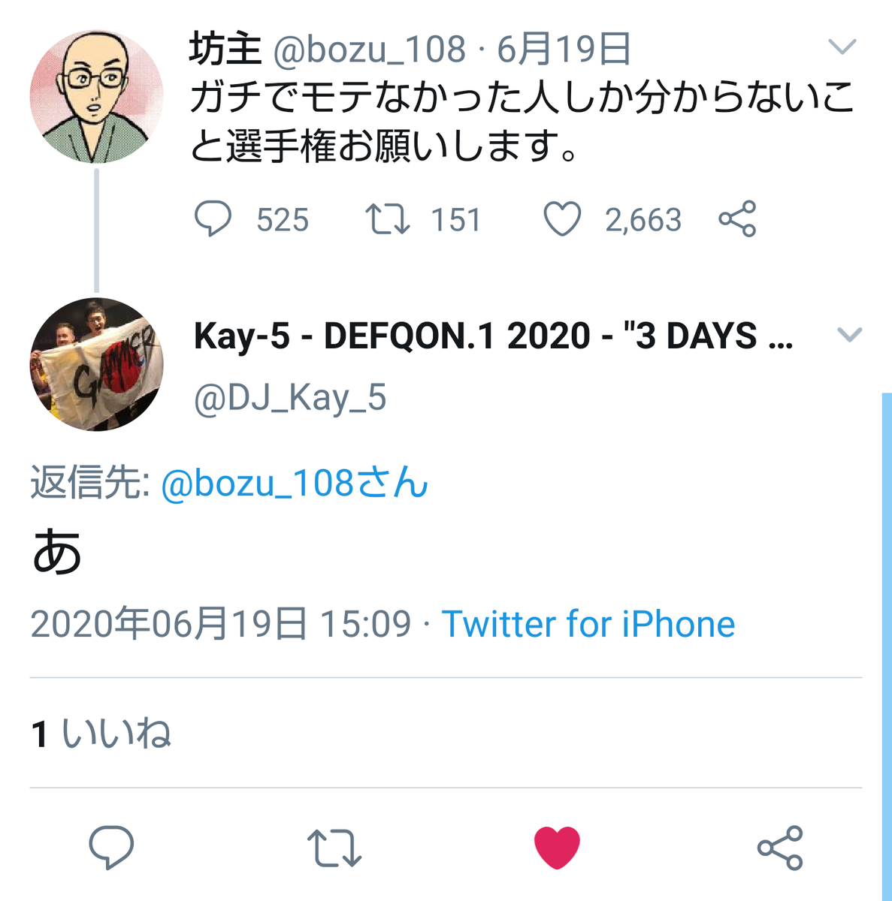Viewport: 892px width, 901px height.
Task: Like the 坊主 tweet showing 2,663 likes
Action: coord(562,219)
